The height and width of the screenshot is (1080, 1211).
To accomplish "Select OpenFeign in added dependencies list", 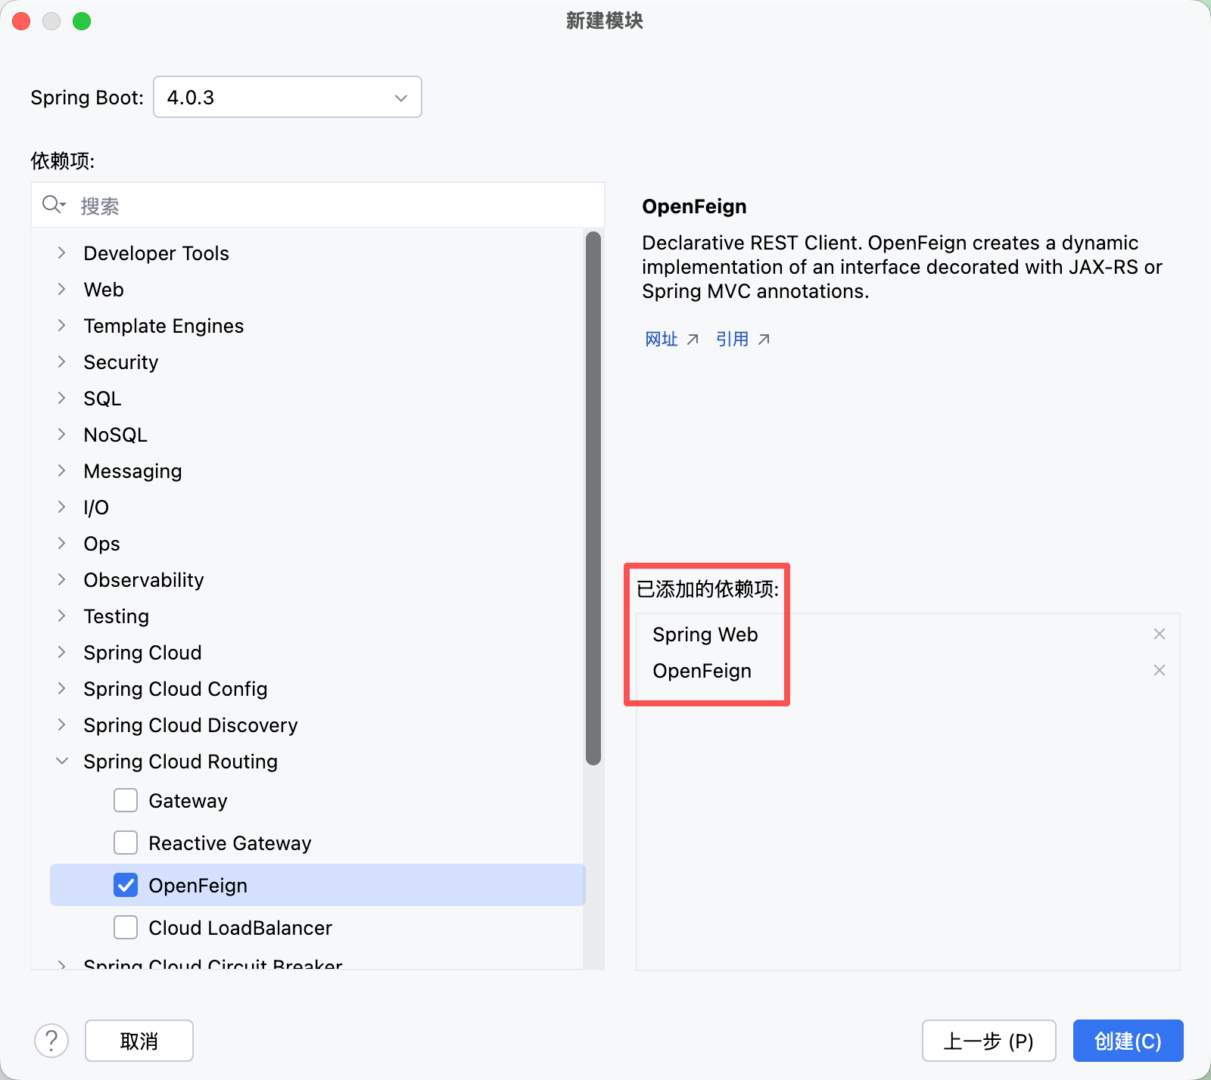I will pos(702,670).
